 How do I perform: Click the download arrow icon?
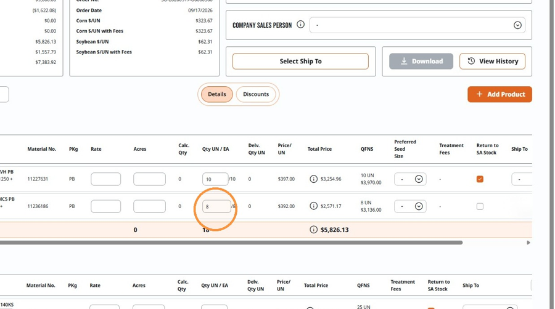tap(404, 61)
